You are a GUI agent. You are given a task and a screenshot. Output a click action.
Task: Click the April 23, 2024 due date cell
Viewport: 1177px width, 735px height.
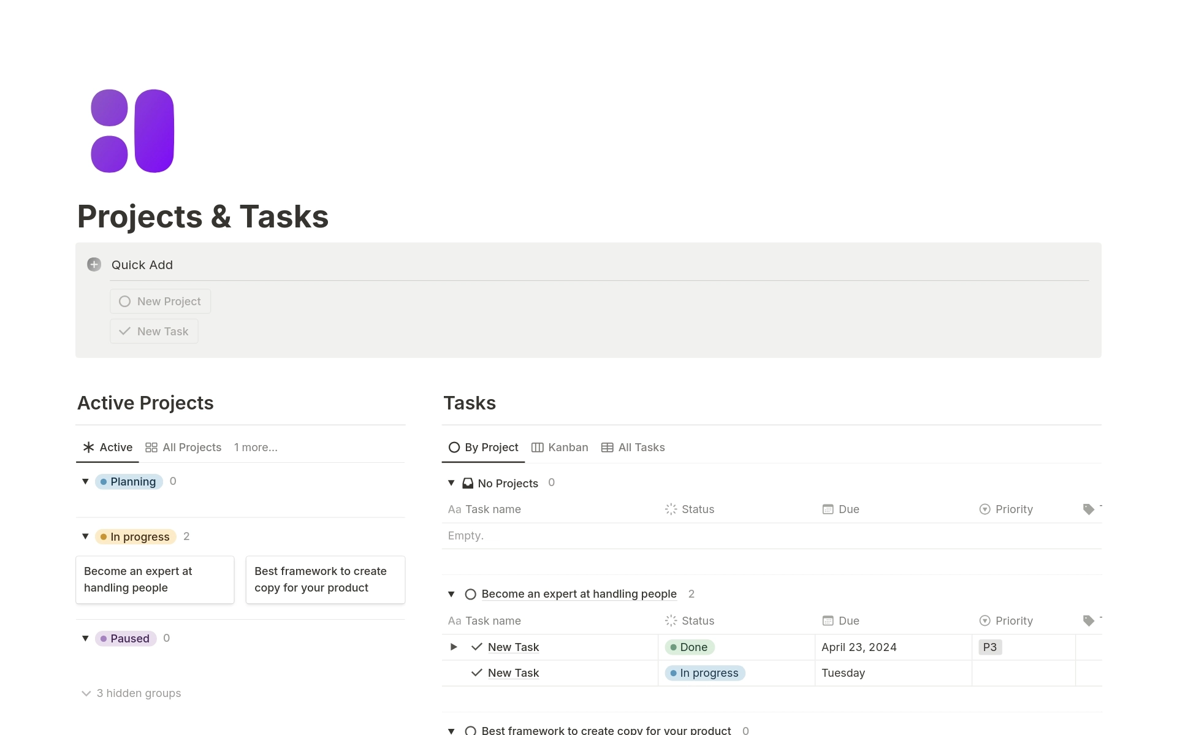tap(893, 647)
